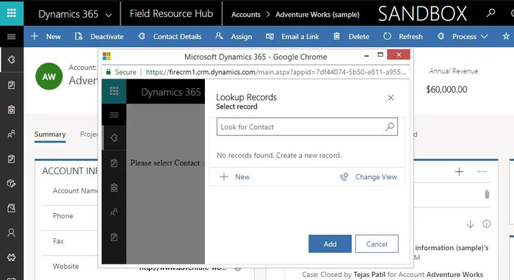The height and width of the screenshot is (280, 514).
Task: Click Deactivate command
Action: click(x=99, y=37)
